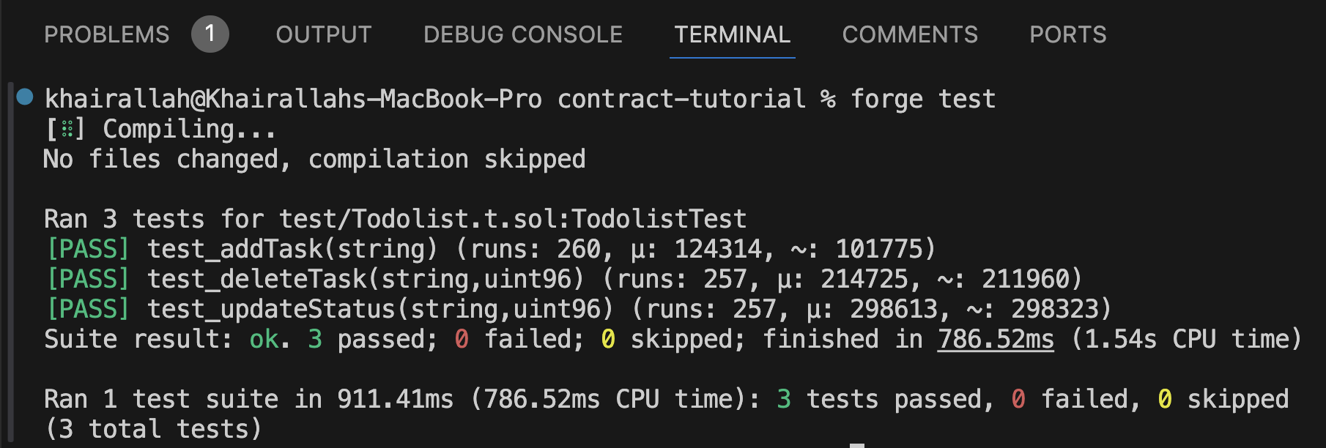
Task: Click the green 'ok' suite result
Action: click(264, 339)
